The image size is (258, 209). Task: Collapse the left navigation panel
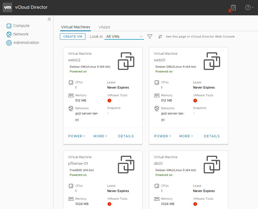click(x=49, y=19)
